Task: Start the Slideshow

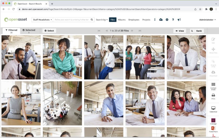Action: tap(213, 110)
